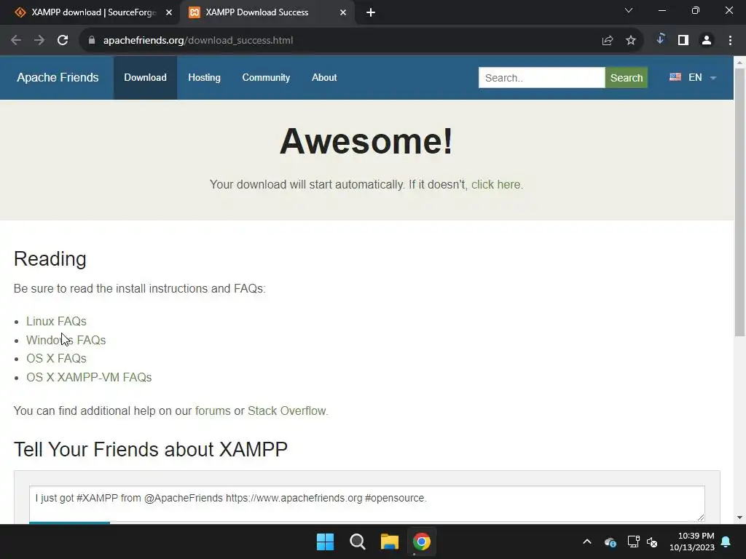Click the address bar URL
746x559 pixels.
pos(198,41)
